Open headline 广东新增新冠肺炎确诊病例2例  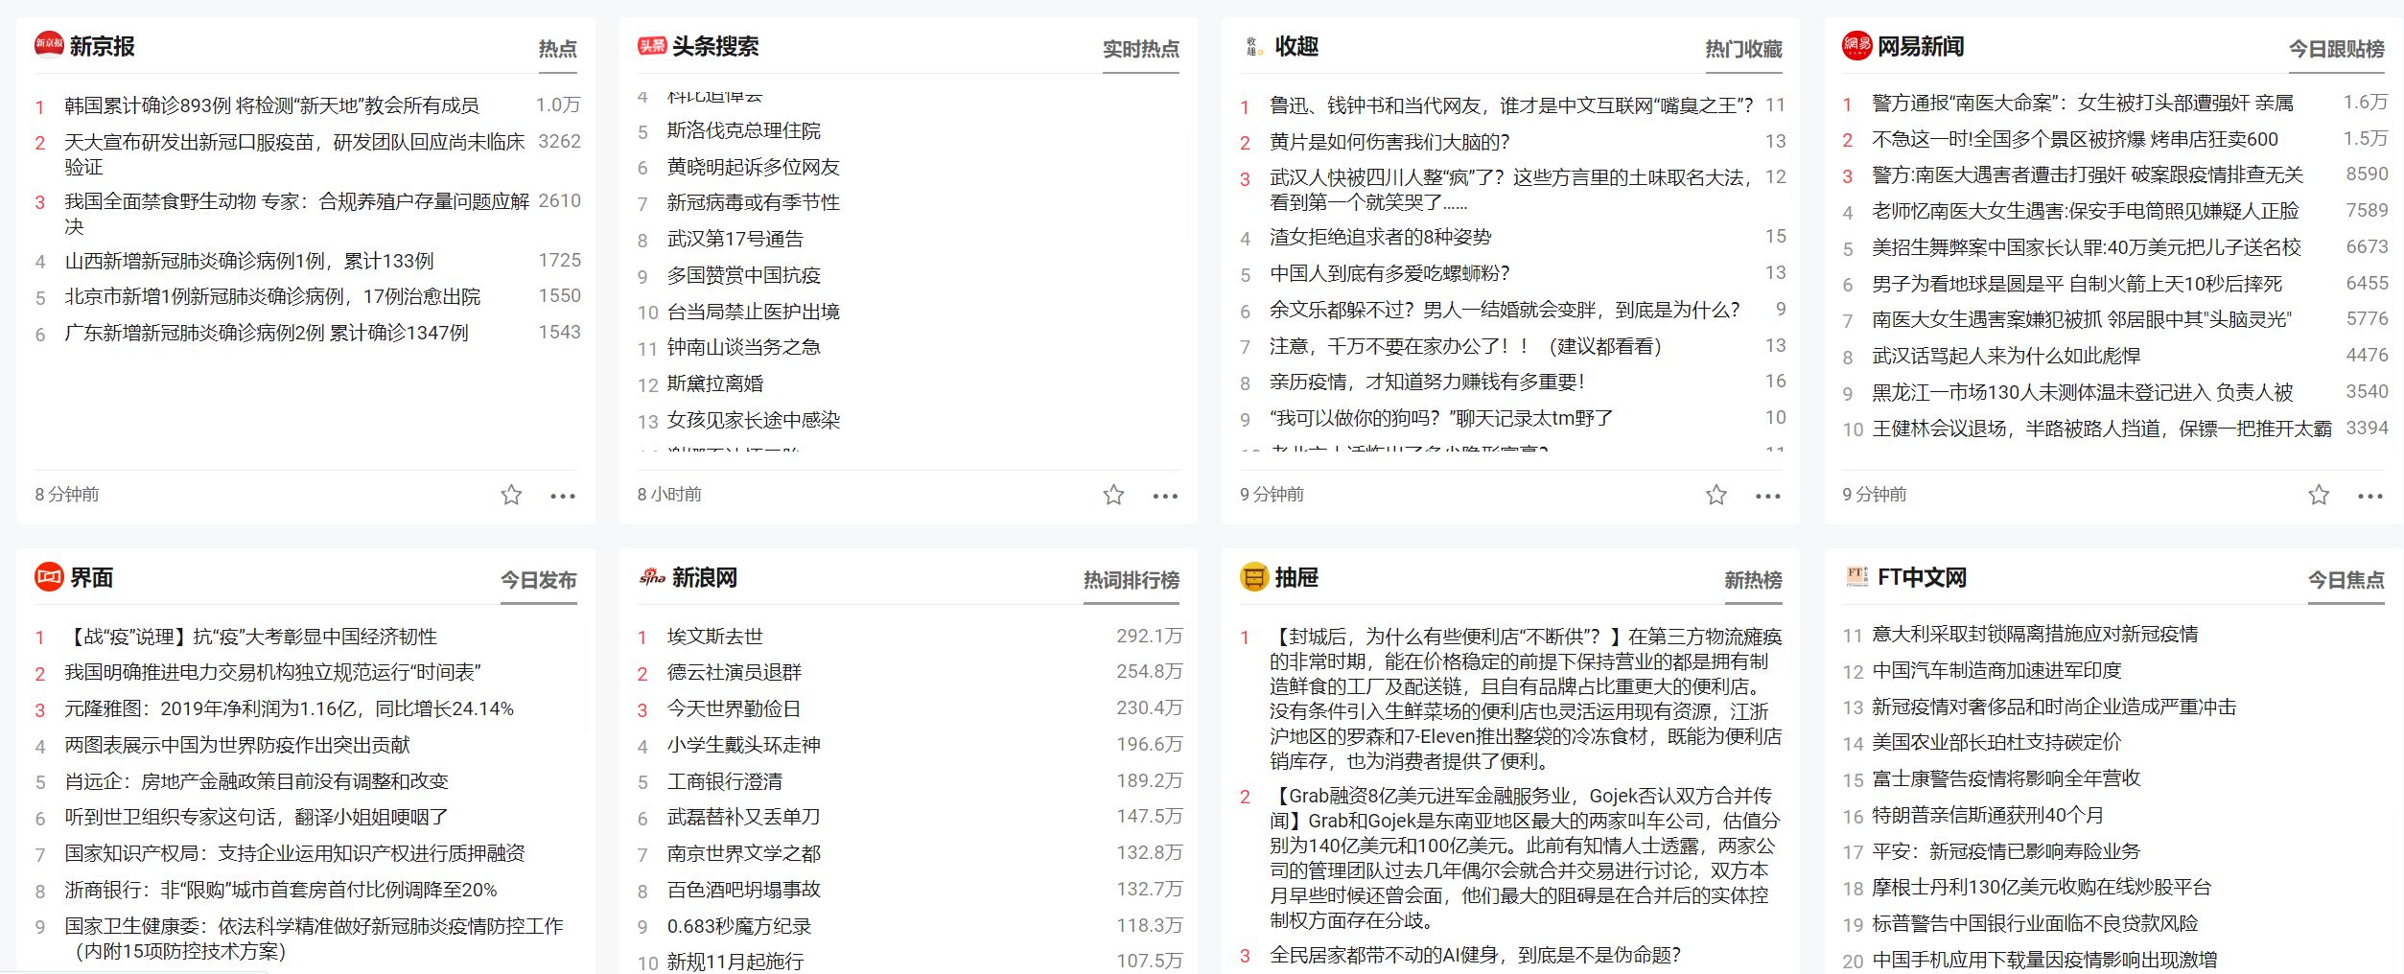267,333
